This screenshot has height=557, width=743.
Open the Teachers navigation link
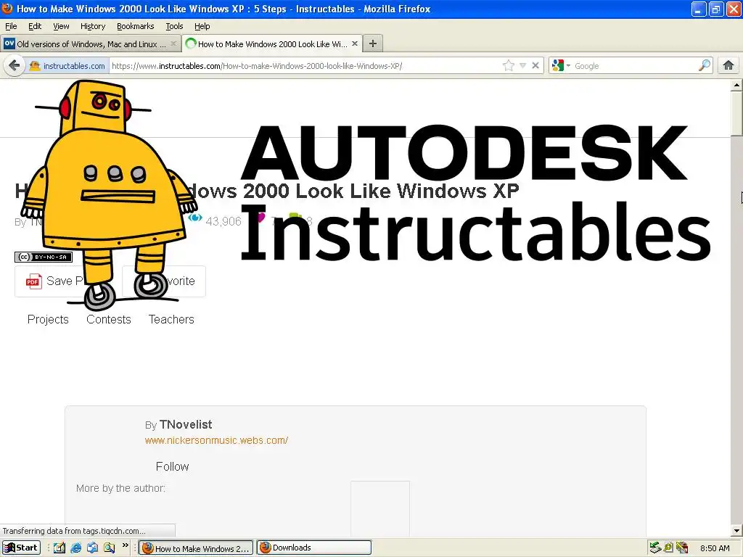(171, 319)
